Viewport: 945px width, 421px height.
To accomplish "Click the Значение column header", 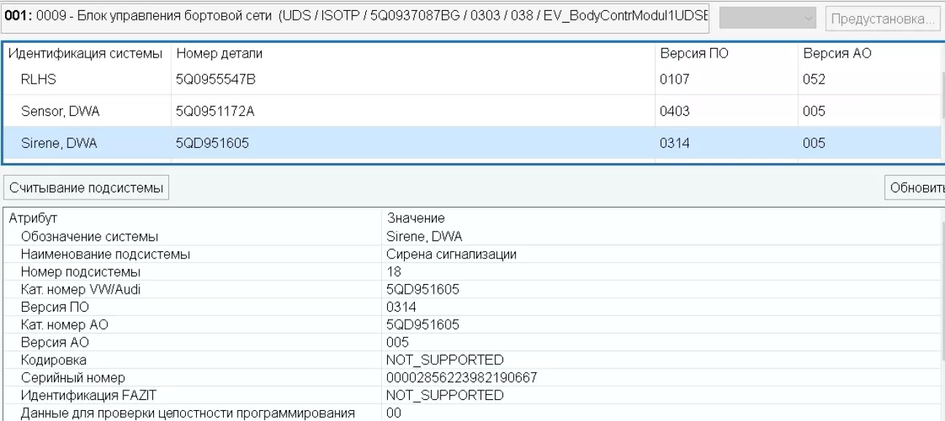I will pos(416,218).
